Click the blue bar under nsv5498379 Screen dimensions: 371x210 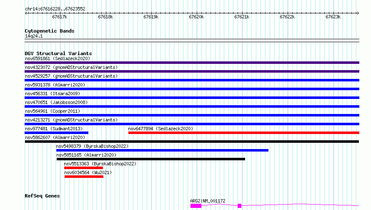(162, 150)
